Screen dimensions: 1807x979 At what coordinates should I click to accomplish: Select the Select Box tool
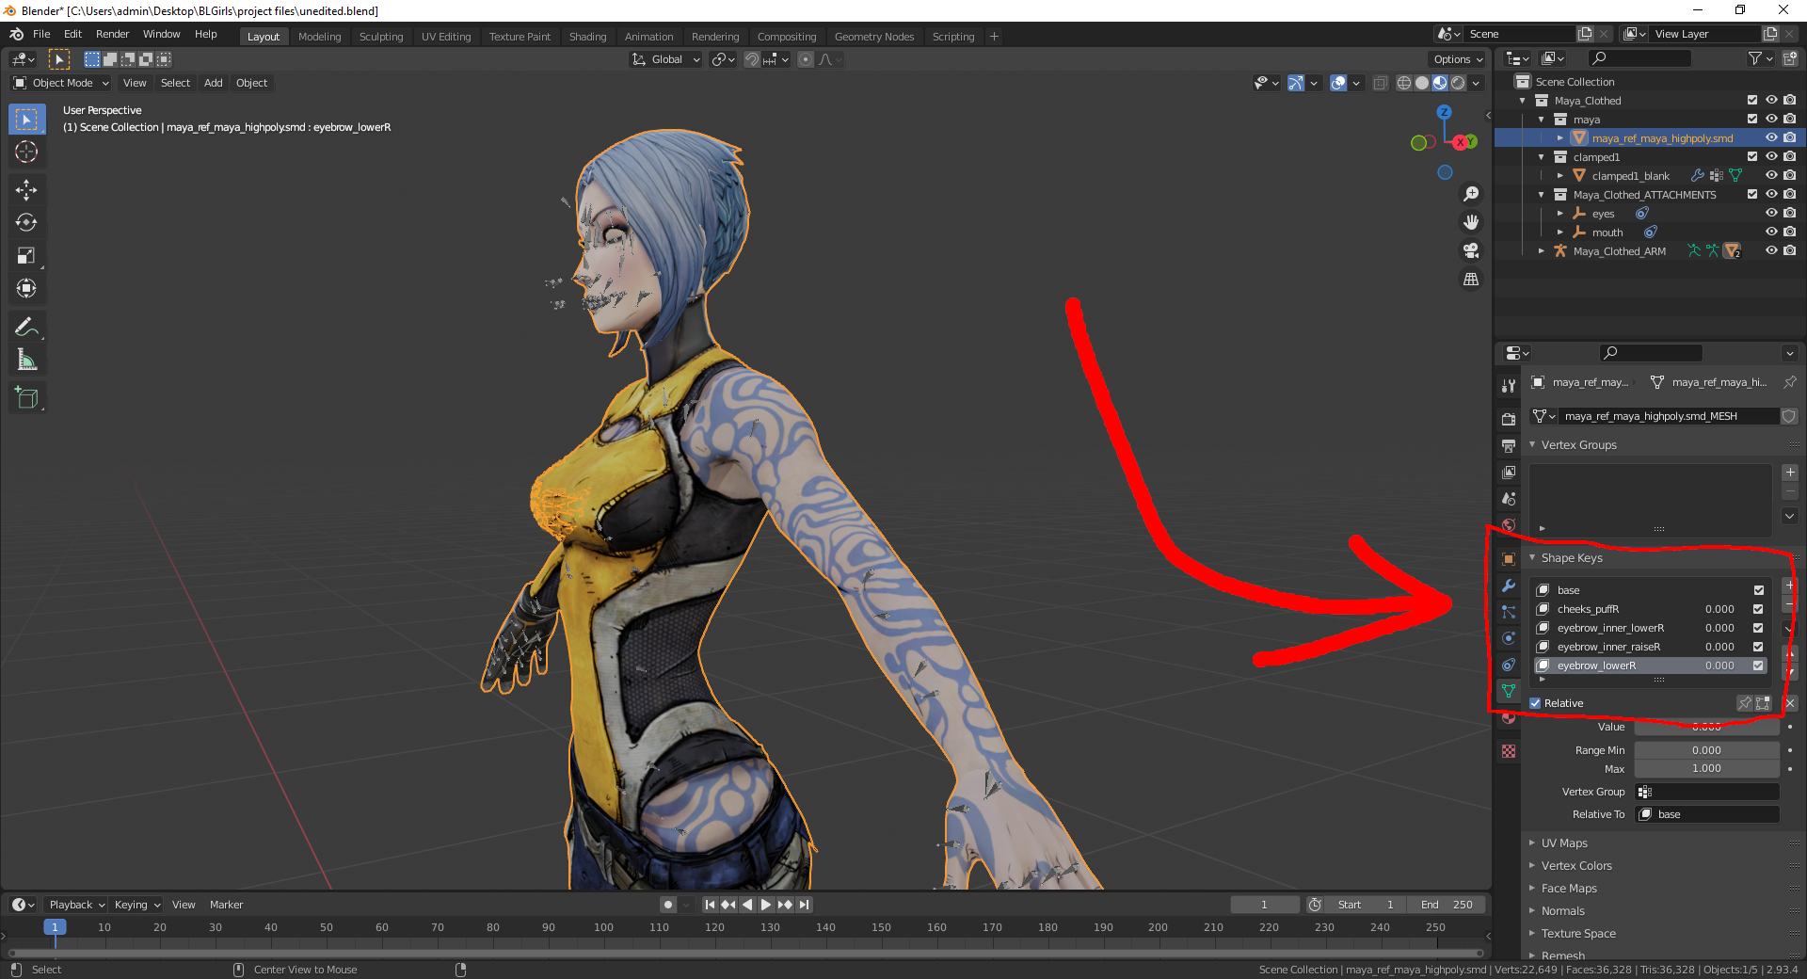tap(26, 119)
